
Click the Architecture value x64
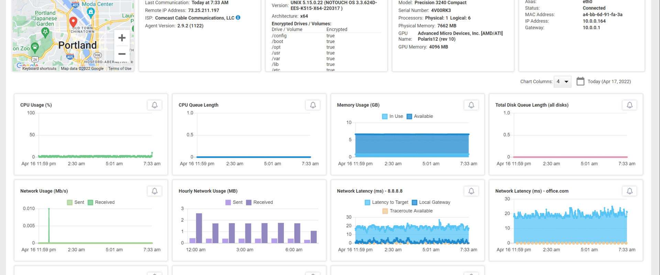tap(304, 16)
